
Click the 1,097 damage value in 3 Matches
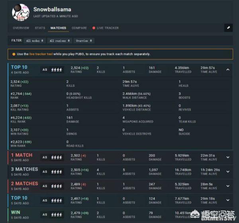click(153, 170)
